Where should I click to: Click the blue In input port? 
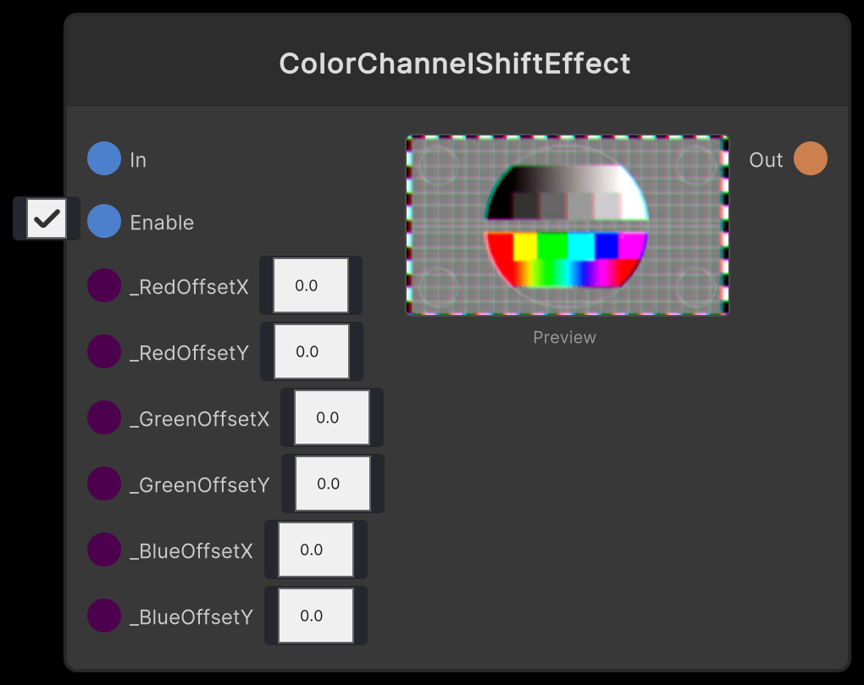point(103,158)
